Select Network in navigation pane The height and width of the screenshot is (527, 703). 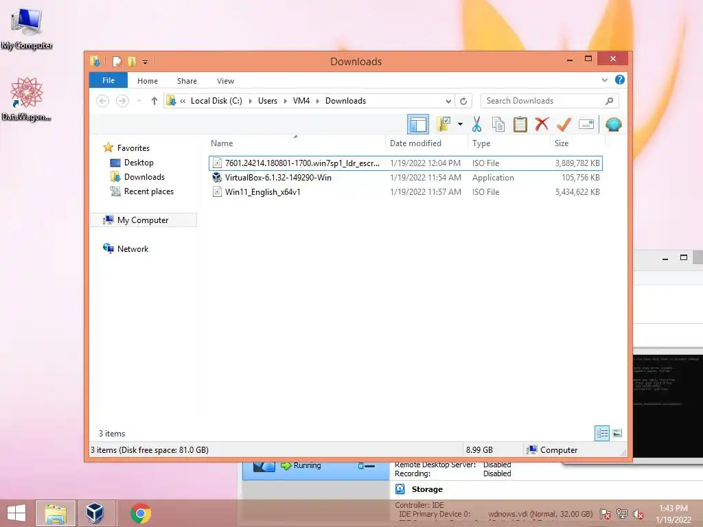[132, 248]
